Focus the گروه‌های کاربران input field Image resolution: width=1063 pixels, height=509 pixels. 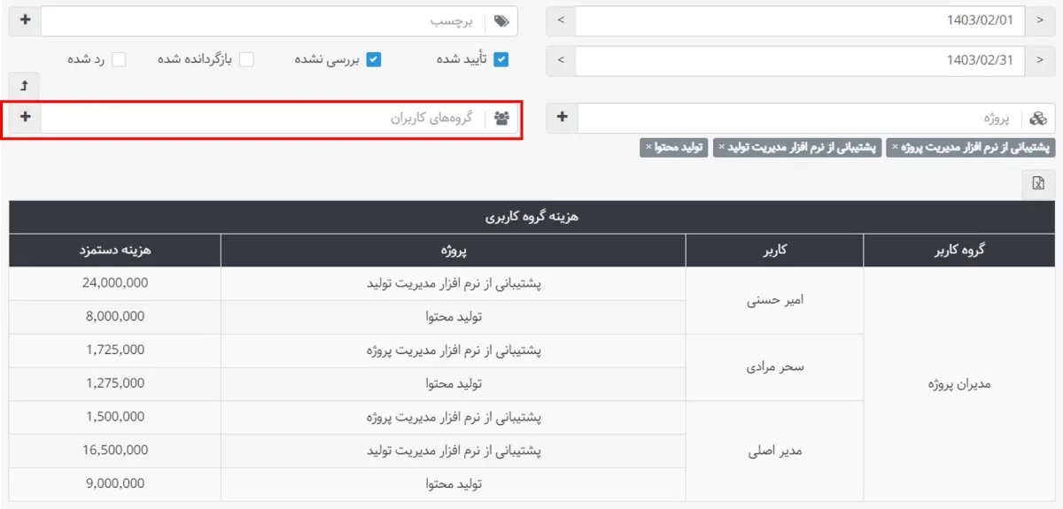[263, 118]
